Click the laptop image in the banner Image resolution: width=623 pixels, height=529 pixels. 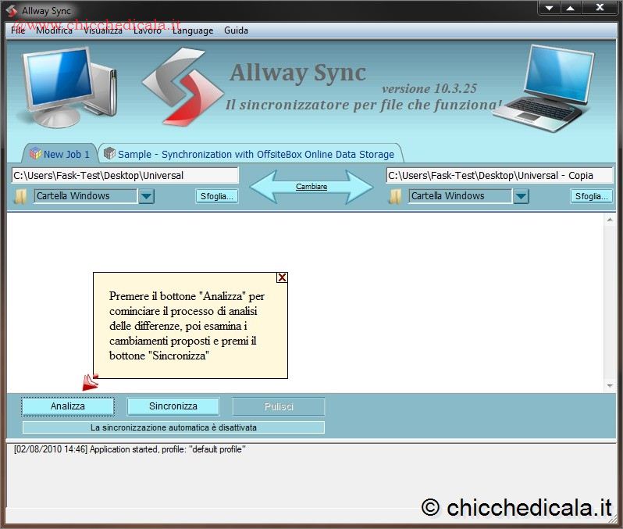click(x=550, y=86)
